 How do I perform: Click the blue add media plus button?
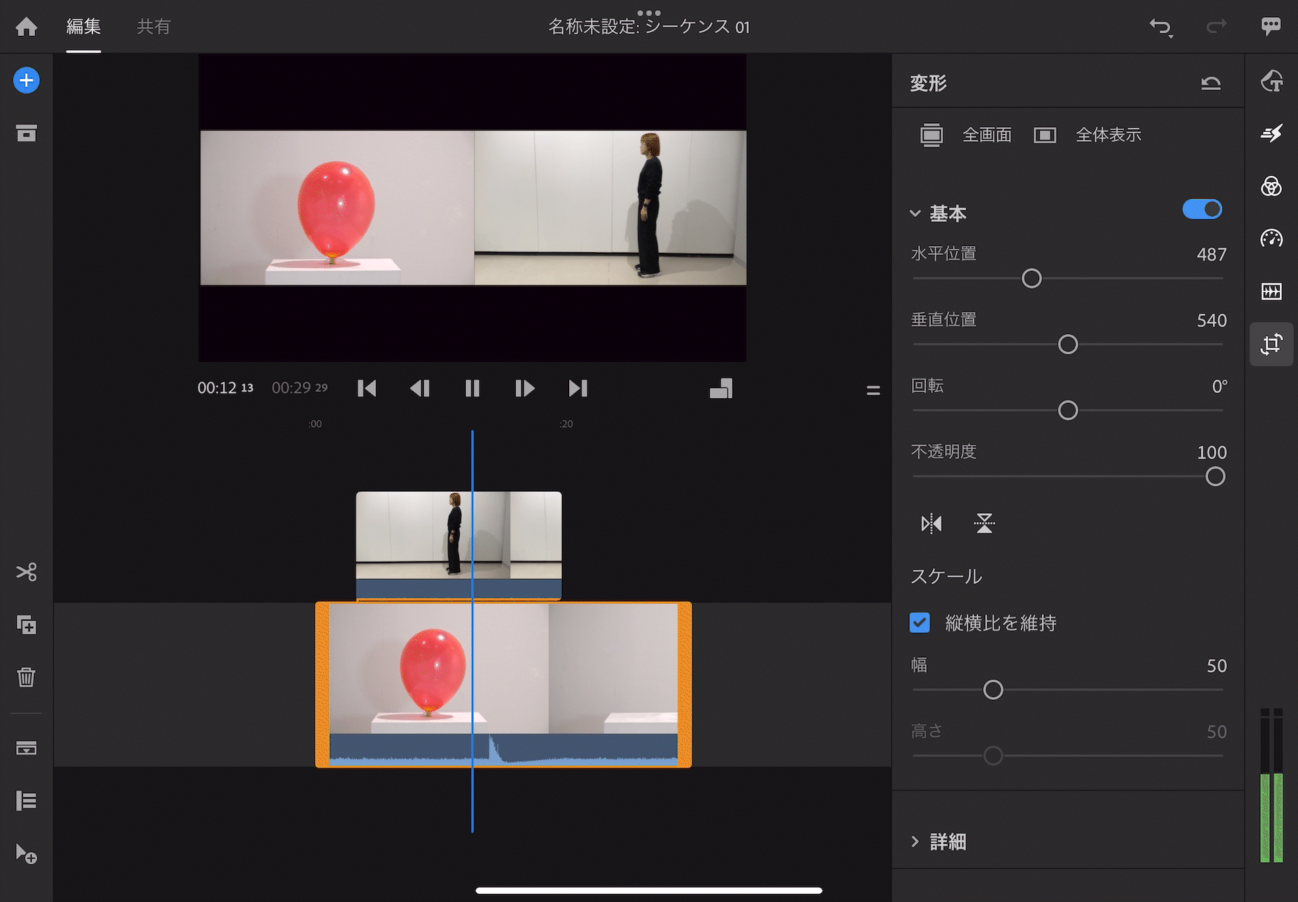[26, 80]
